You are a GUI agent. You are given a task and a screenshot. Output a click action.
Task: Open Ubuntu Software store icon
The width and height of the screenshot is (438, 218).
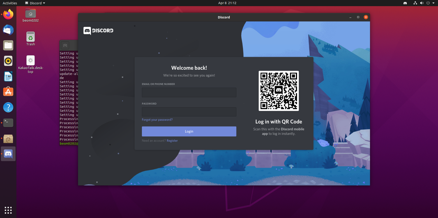pos(8,92)
